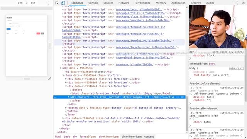
Task: Click div.el-form-item in breadcrumb bar
Action: click(x=108, y=137)
